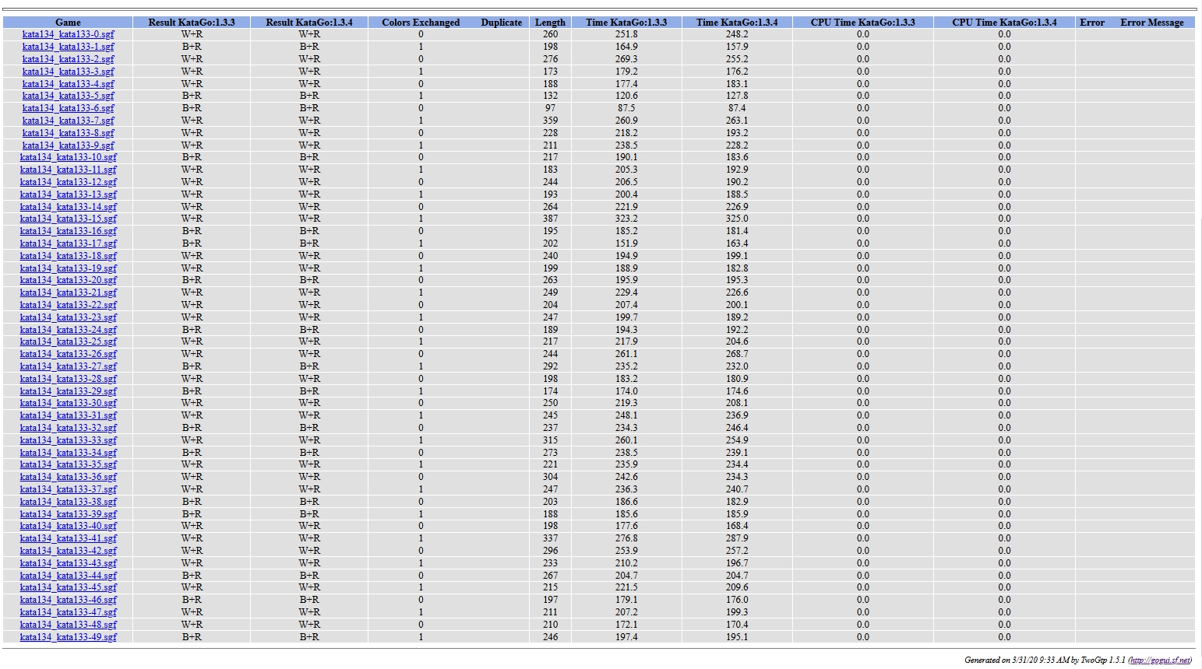Open the kata134_kata133-5.sgf game file
The width and height of the screenshot is (1202, 669).
(68, 96)
